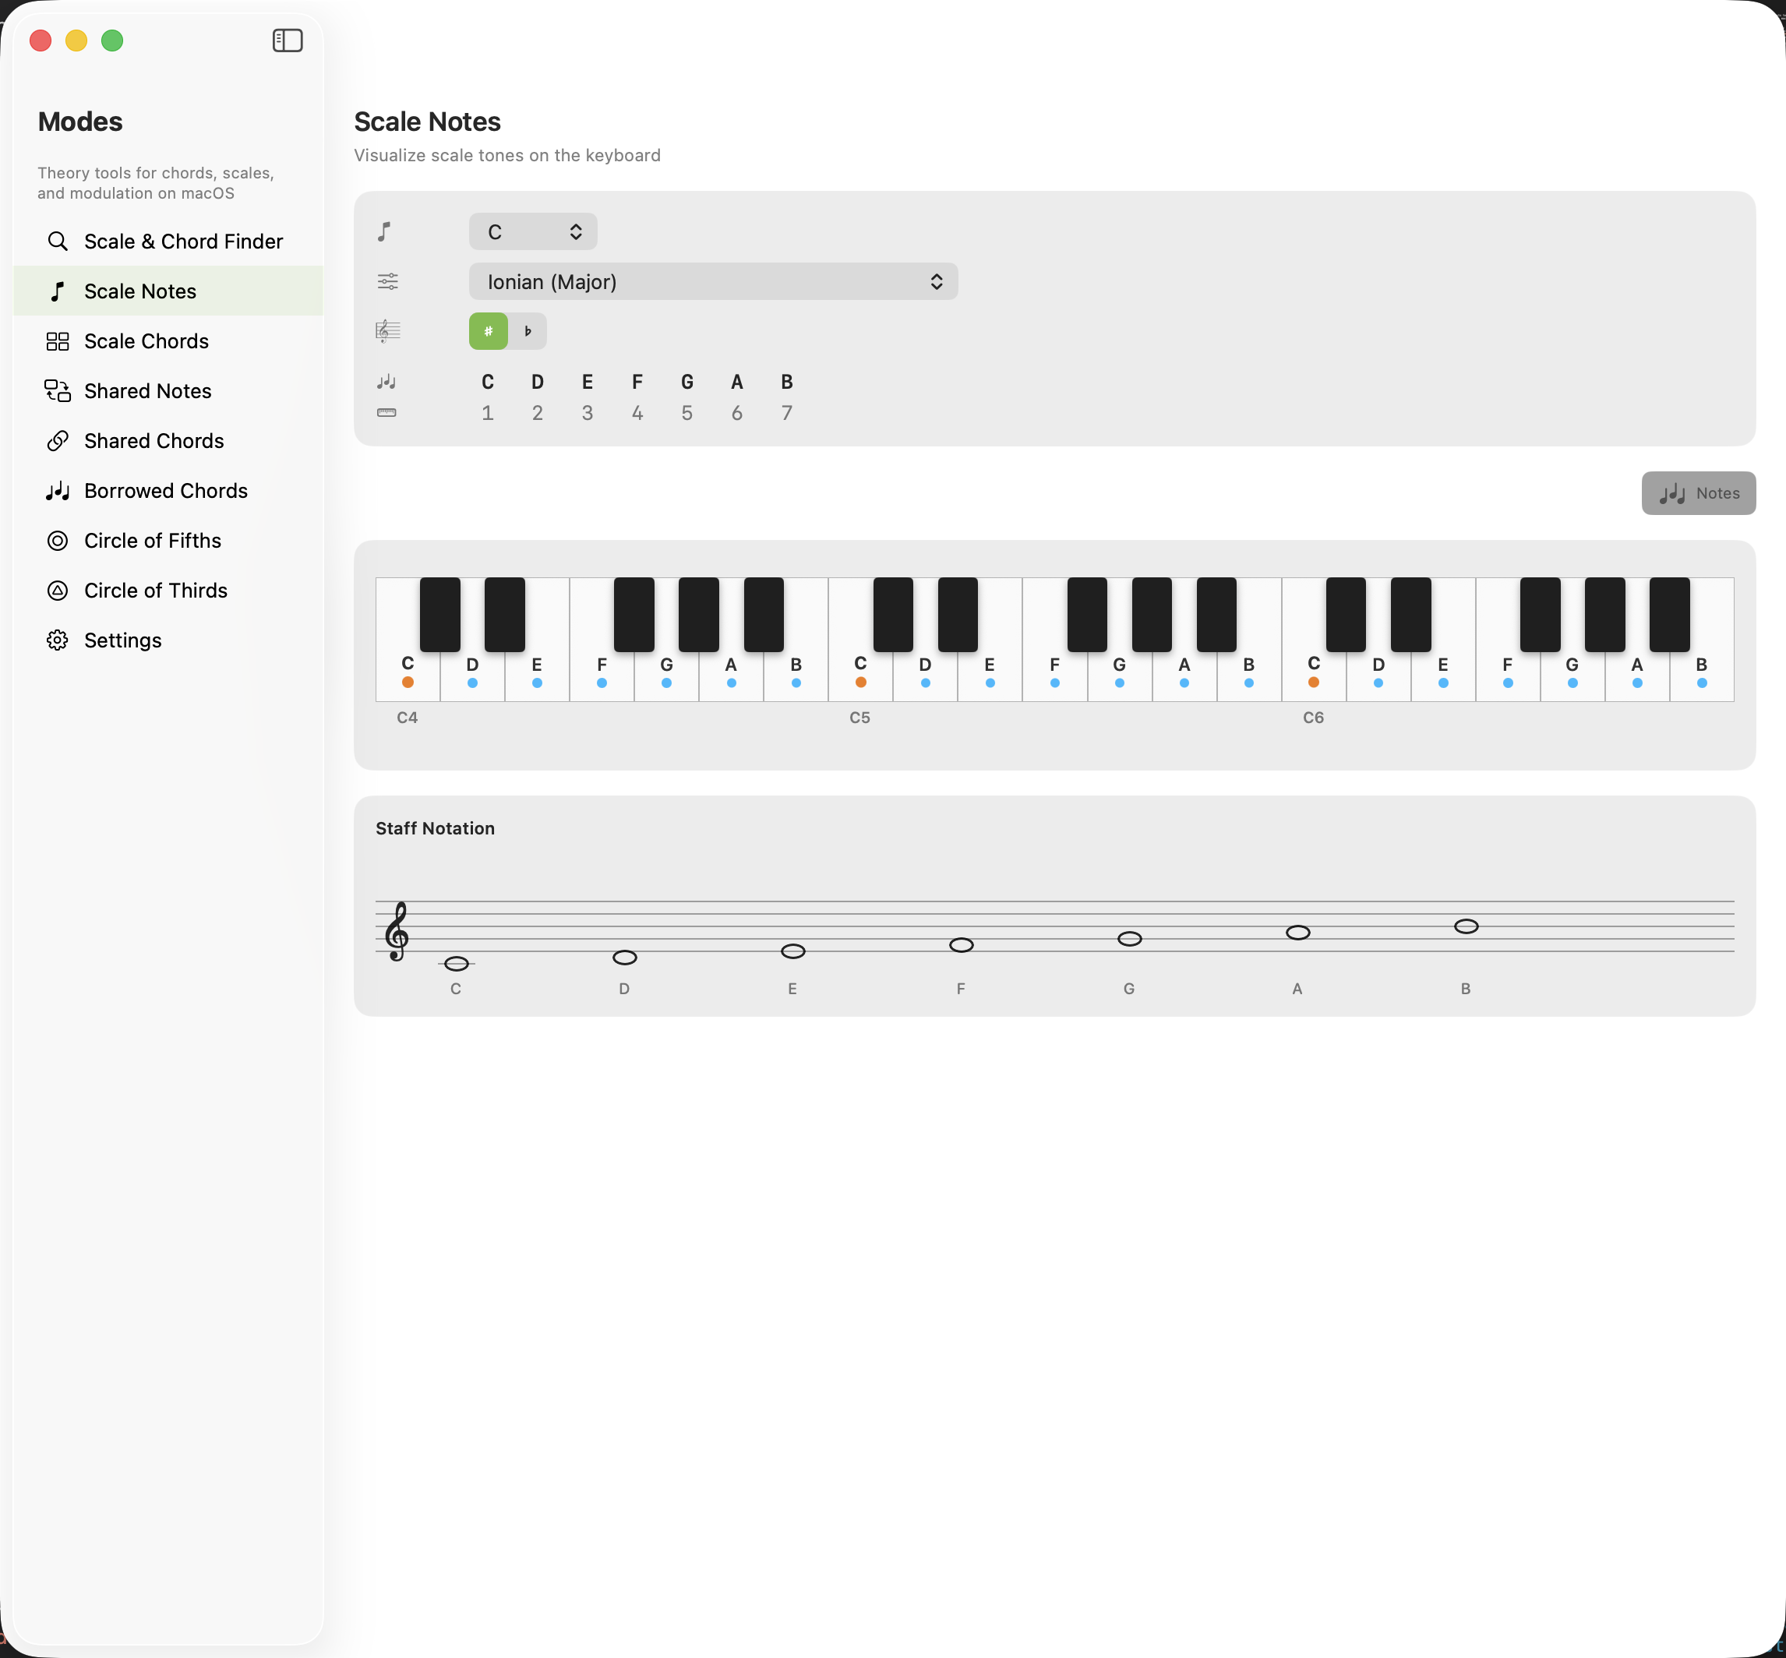Select Scale Notes in the sidebar

140,291
